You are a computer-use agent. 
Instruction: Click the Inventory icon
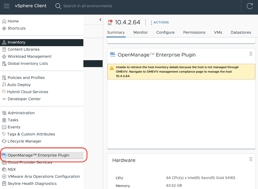coord(4,42)
